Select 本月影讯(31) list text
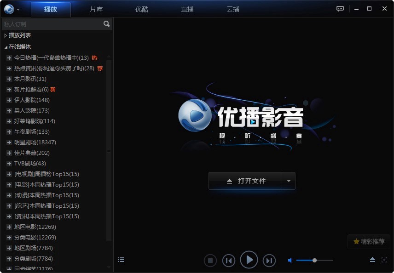 pyautogui.click(x=30, y=79)
